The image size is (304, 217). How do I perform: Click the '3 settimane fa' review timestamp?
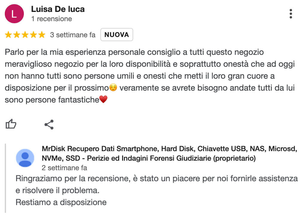pyautogui.click(x=73, y=35)
